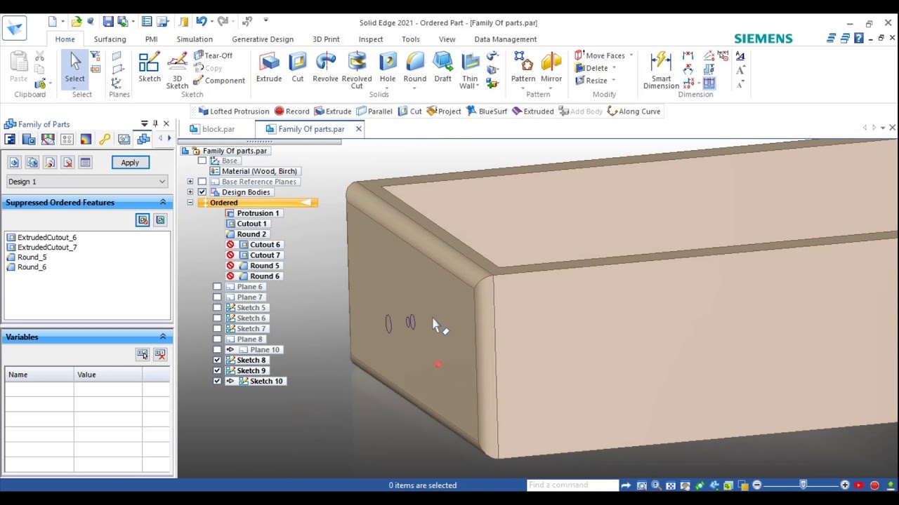Uncheck the Sketch 9 checkbox
899x505 pixels.
pos(217,371)
